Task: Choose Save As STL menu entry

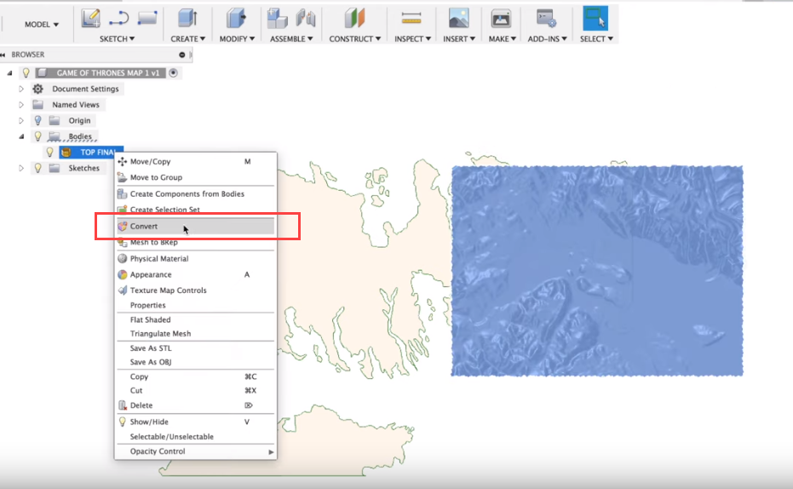Action: [195, 348]
